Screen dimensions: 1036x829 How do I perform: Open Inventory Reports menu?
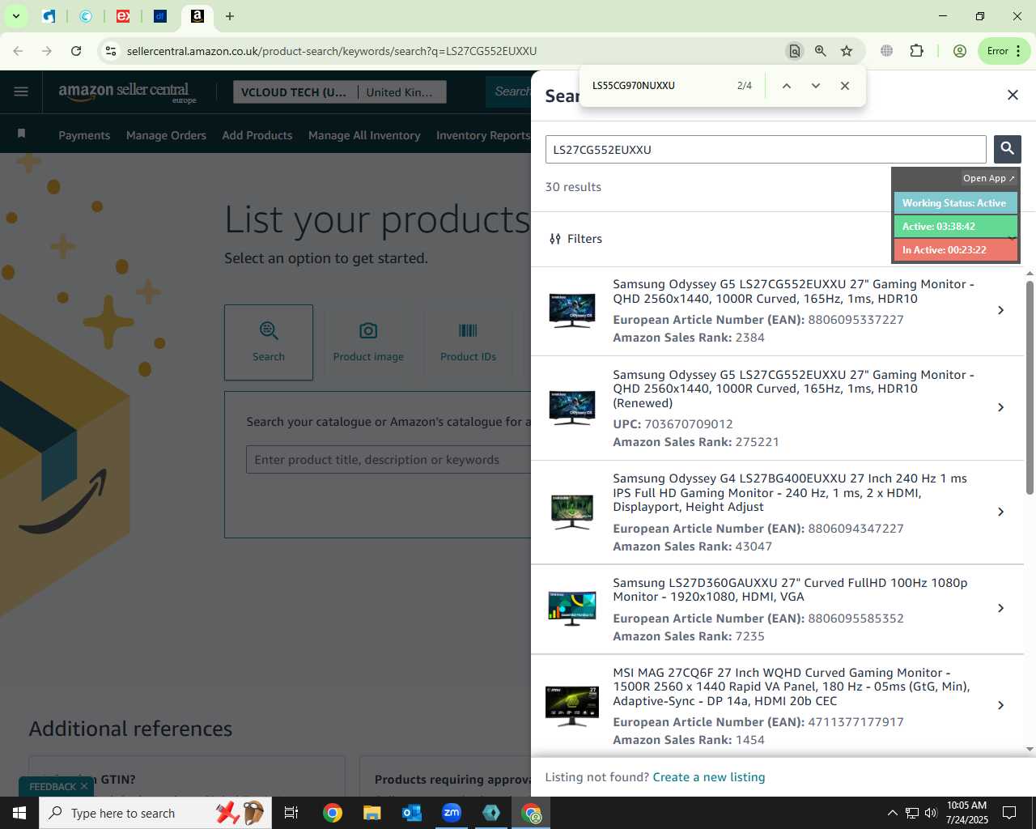click(x=483, y=135)
